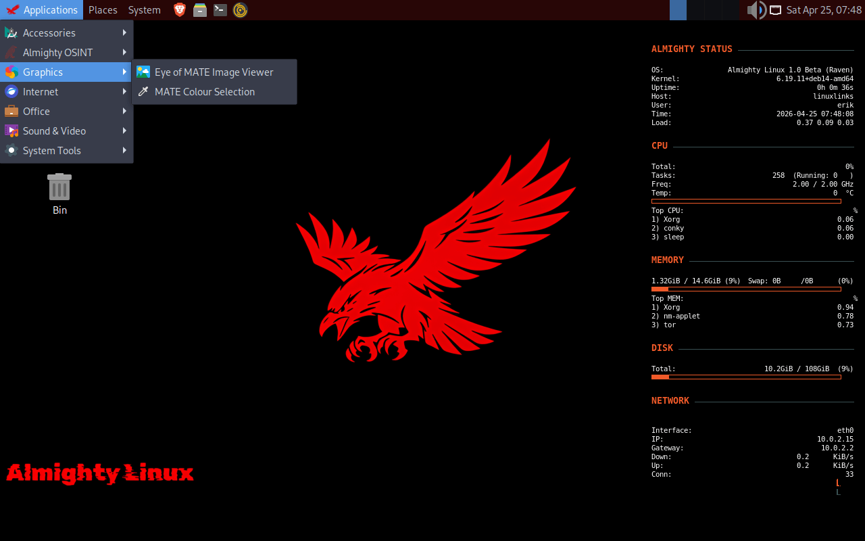Image resolution: width=865 pixels, height=541 pixels.
Task: Click the yellow spiral launcher icon
Action: click(x=240, y=10)
